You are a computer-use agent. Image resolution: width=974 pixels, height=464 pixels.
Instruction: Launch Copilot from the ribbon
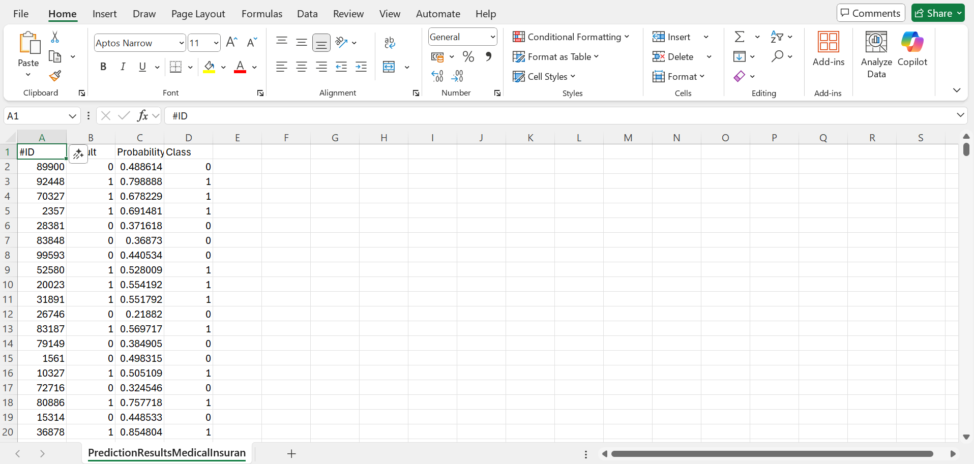[912, 54]
